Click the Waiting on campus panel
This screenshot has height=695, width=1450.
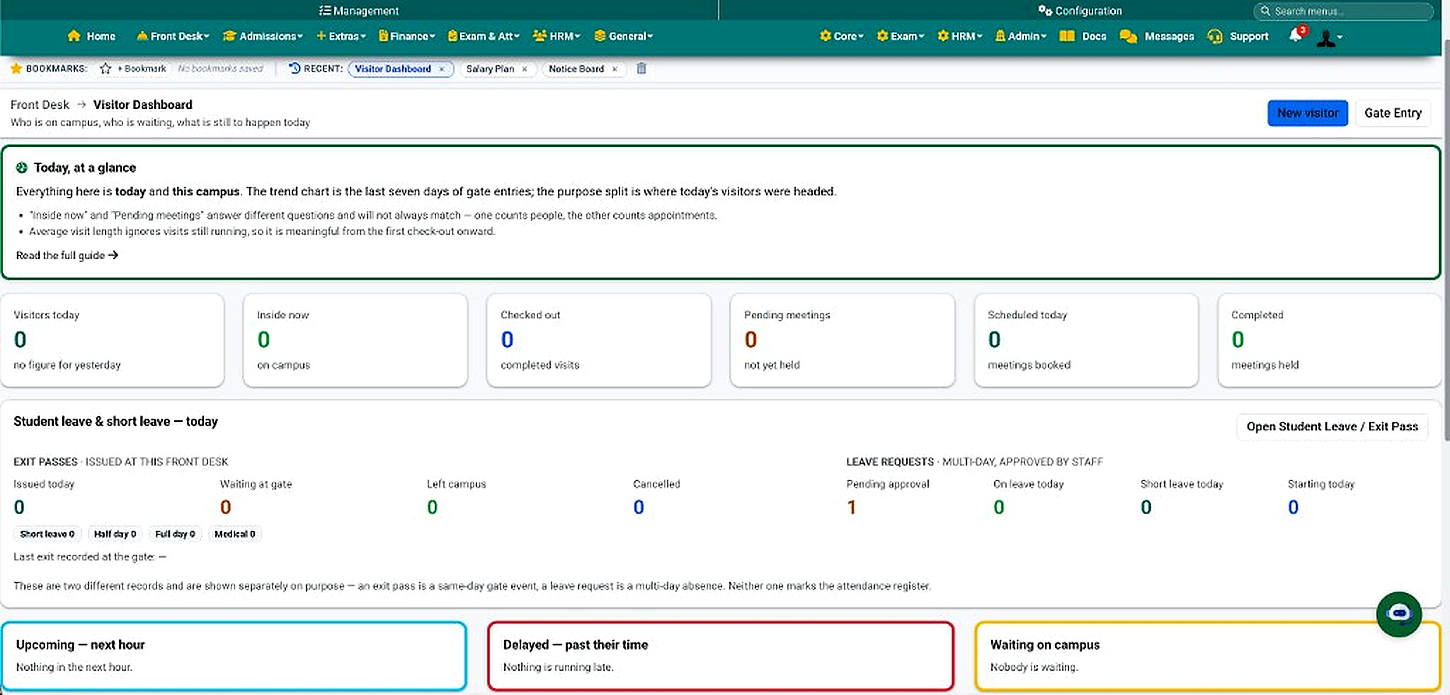1207,656
